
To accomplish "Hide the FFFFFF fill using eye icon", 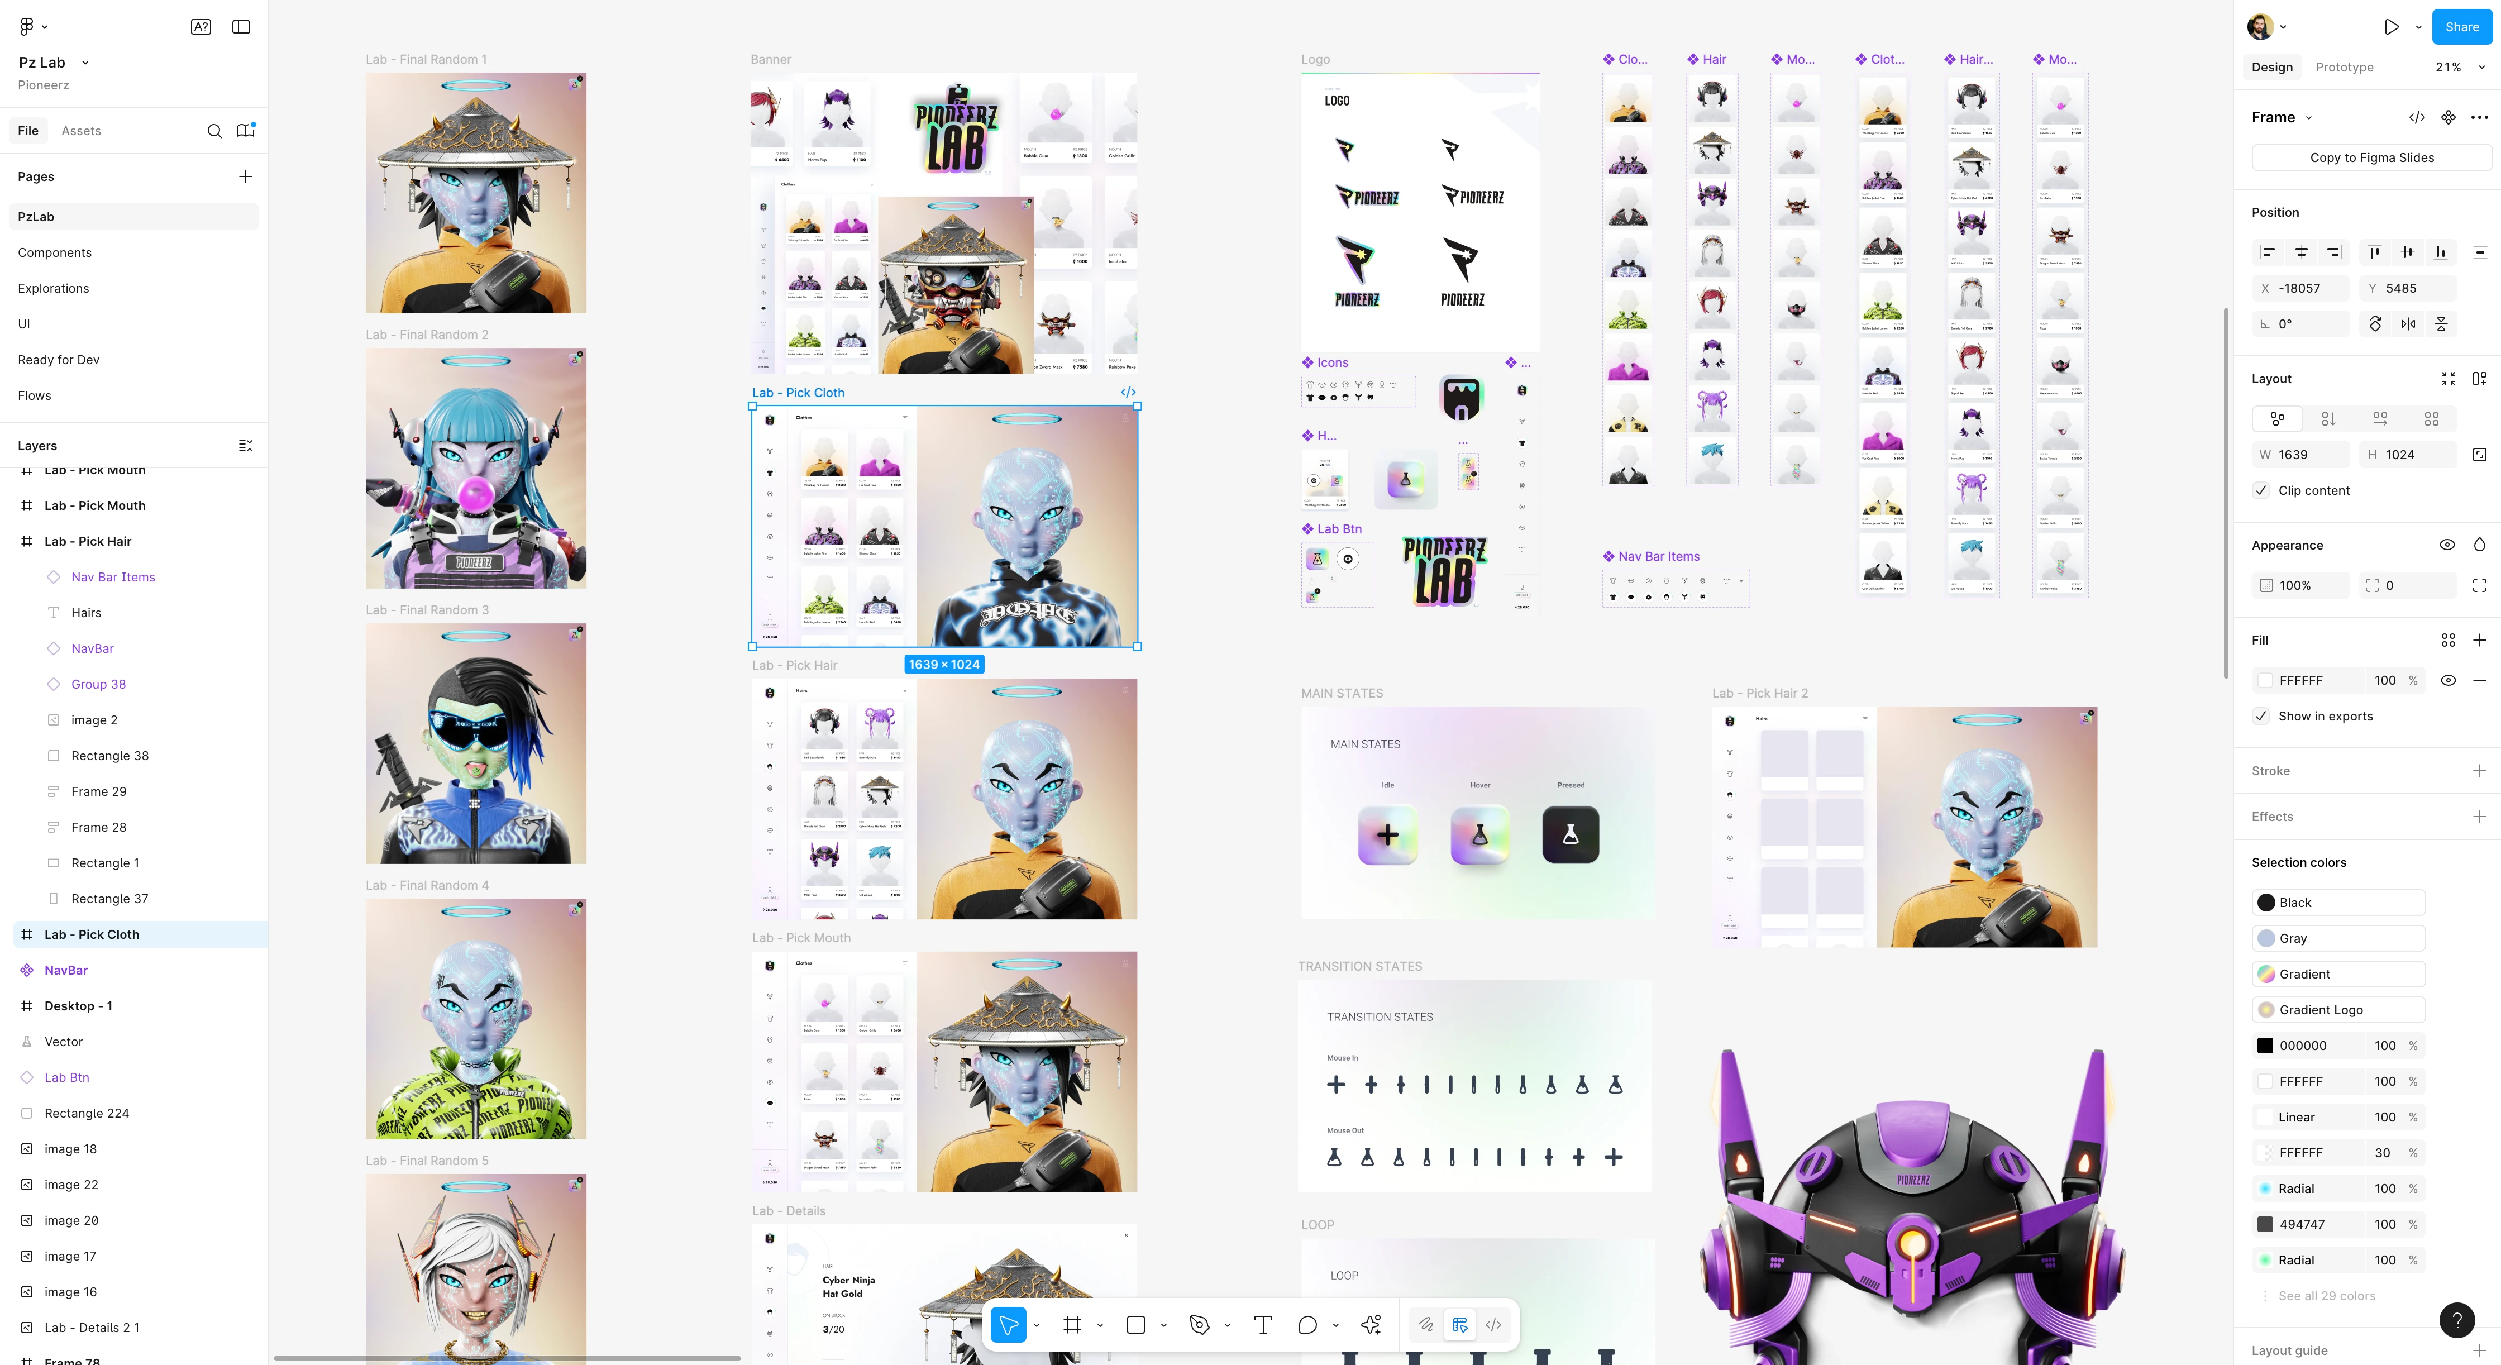I will [x=2447, y=681].
